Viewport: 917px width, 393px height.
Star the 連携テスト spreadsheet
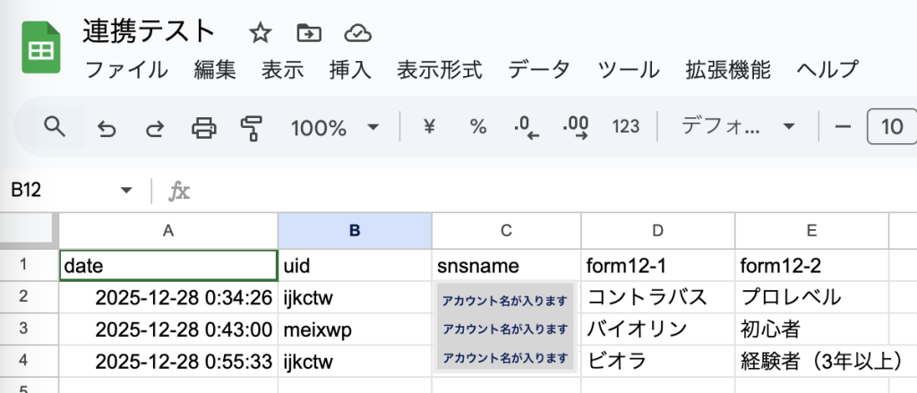(260, 34)
